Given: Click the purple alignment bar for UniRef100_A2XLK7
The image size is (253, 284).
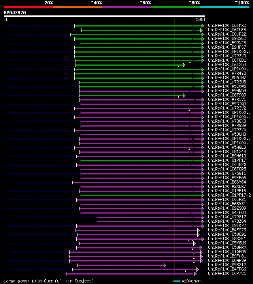Looking at the screenshot, I should point(142,187).
